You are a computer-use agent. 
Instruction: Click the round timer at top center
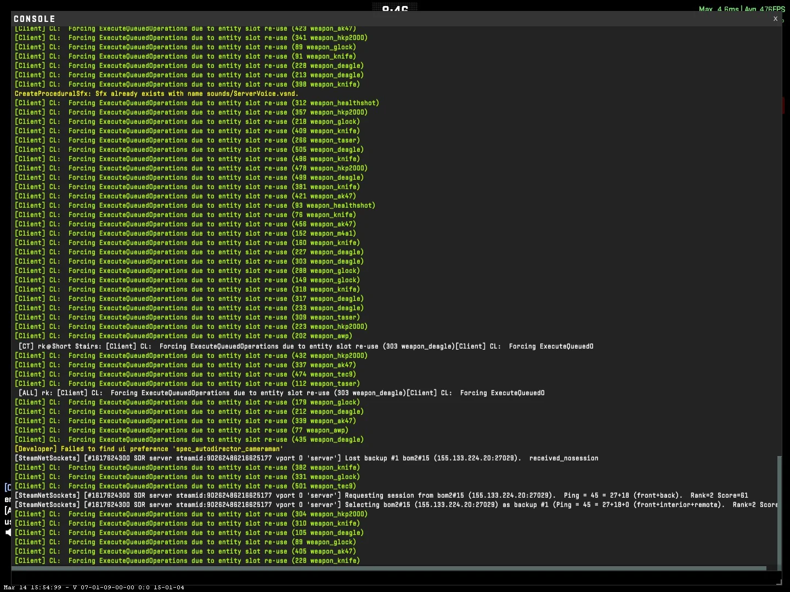pyautogui.click(x=395, y=8)
